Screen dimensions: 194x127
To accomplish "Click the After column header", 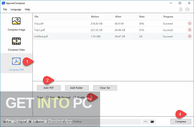I will click(118, 17).
